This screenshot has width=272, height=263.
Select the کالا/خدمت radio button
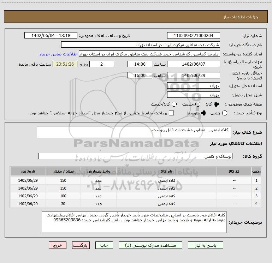pos(174,104)
